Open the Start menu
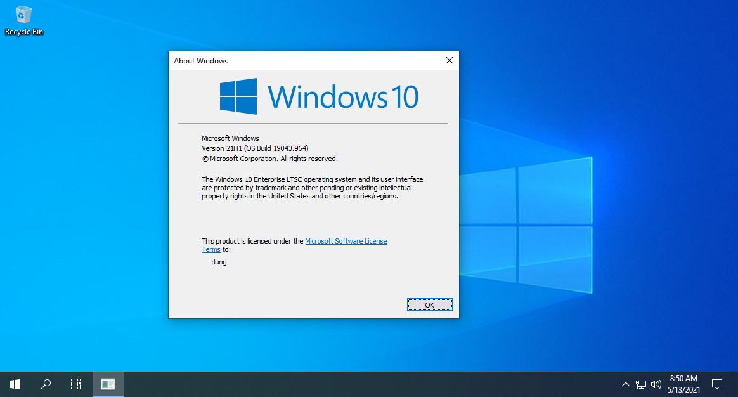The image size is (738, 397). tap(15, 384)
